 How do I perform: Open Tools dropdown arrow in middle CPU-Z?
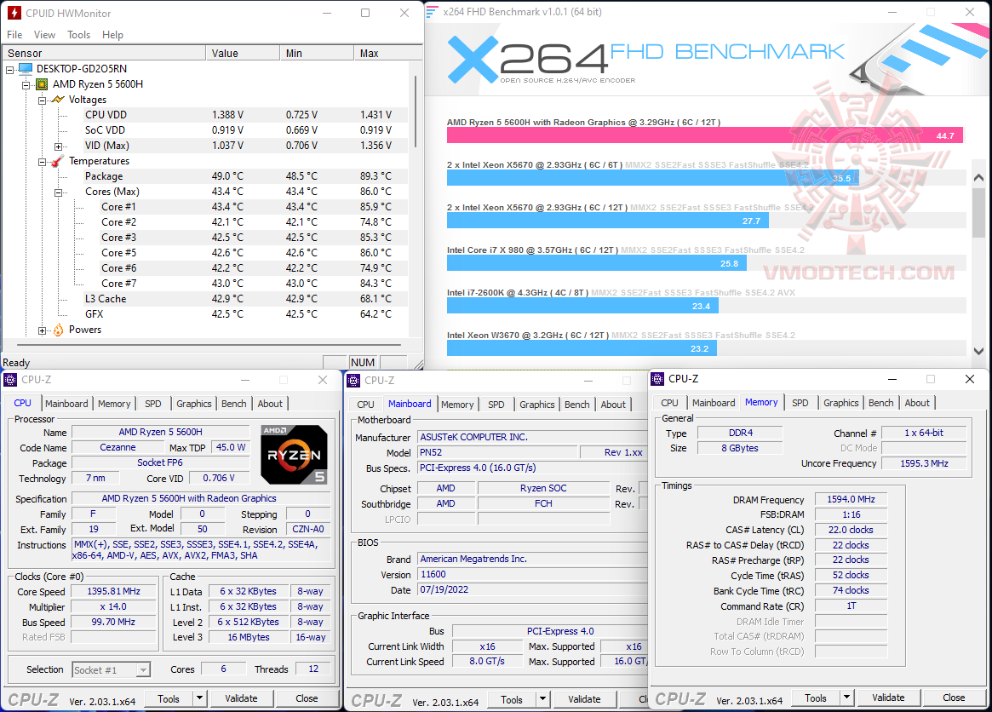coord(542,698)
